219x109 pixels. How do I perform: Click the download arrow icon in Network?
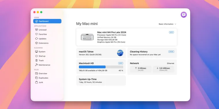(157, 68)
